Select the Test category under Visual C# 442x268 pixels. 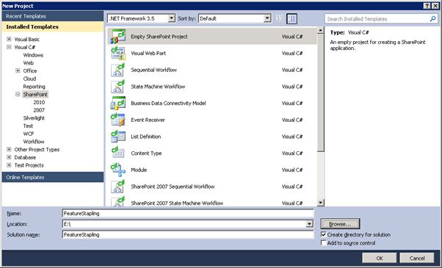28,126
